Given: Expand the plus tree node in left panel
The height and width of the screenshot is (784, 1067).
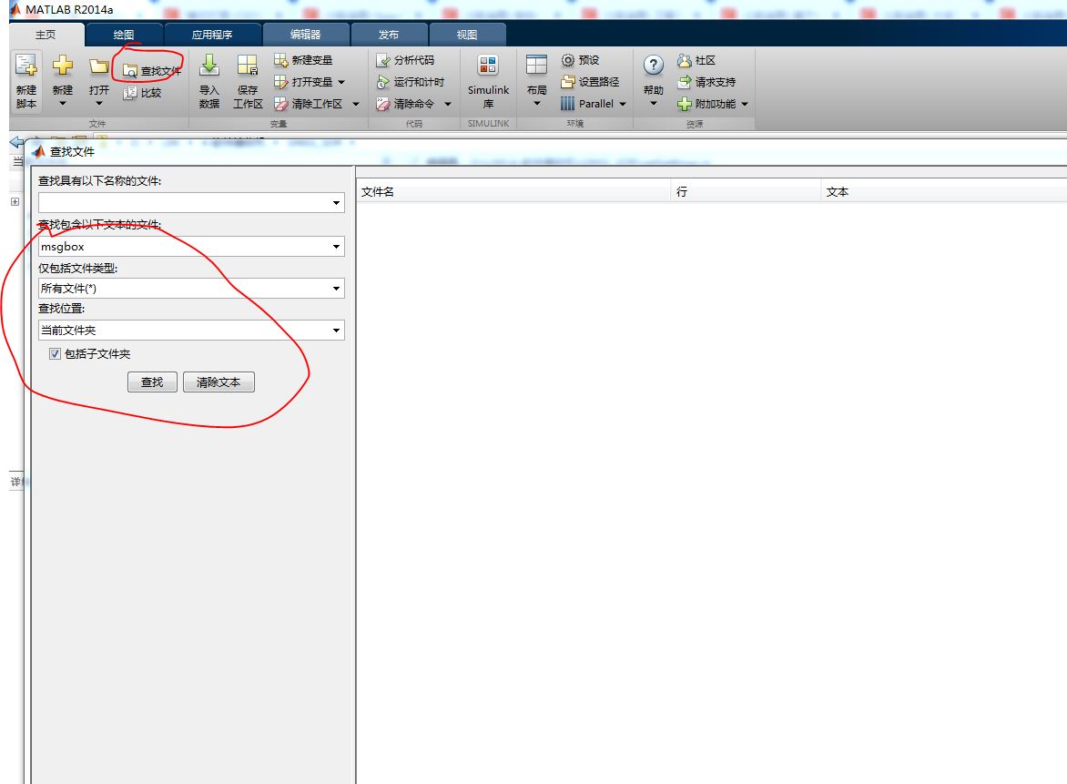Looking at the screenshot, I should (x=15, y=201).
